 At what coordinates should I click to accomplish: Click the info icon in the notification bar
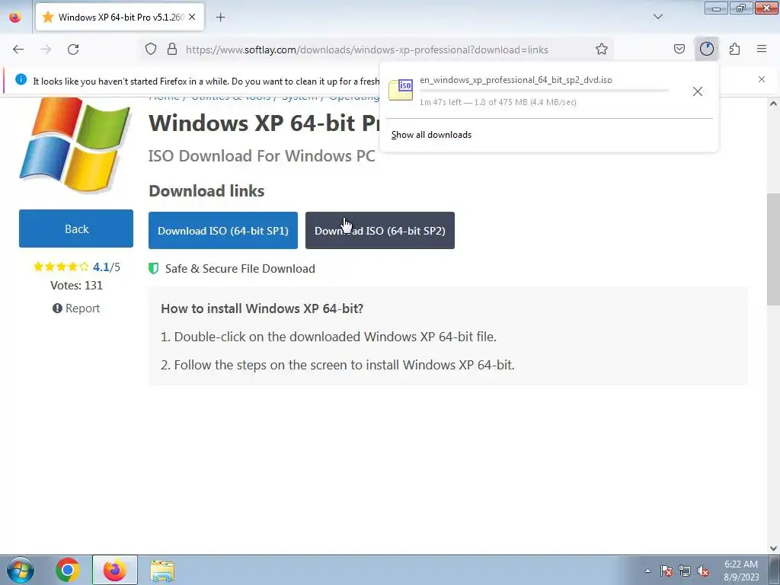[21, 79]
